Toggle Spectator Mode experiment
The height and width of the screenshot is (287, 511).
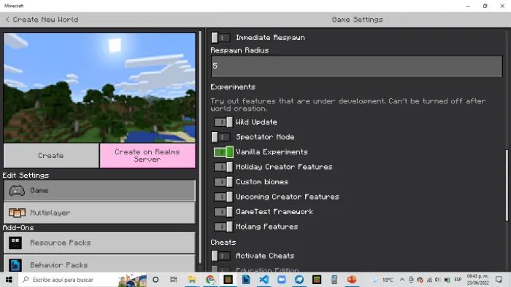(221, 137)
